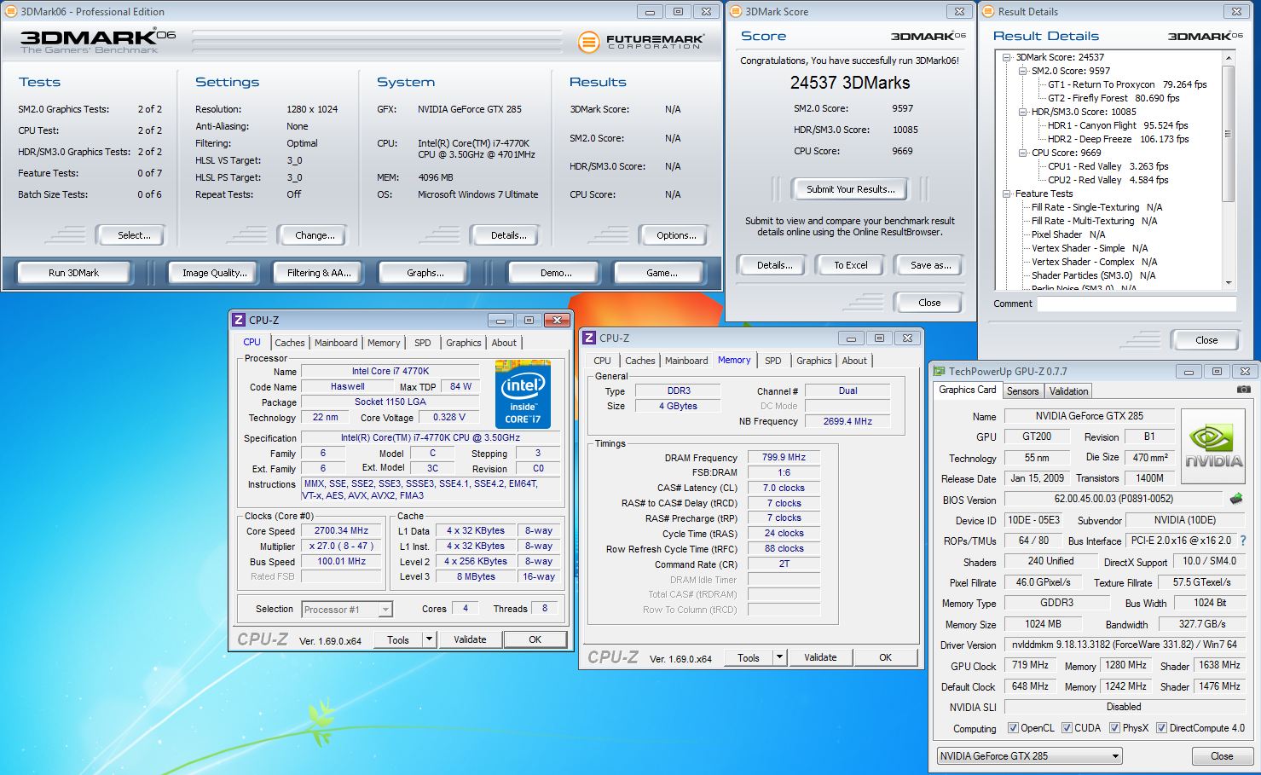Toggle CUDA checkbox in GPU-Z

pos(1067,728)
